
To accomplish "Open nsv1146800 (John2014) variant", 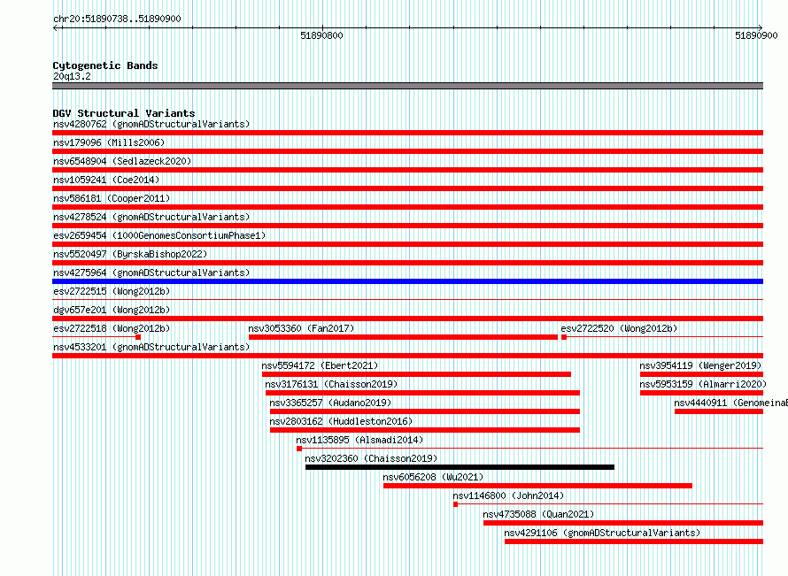I will (x=508, y=495).
